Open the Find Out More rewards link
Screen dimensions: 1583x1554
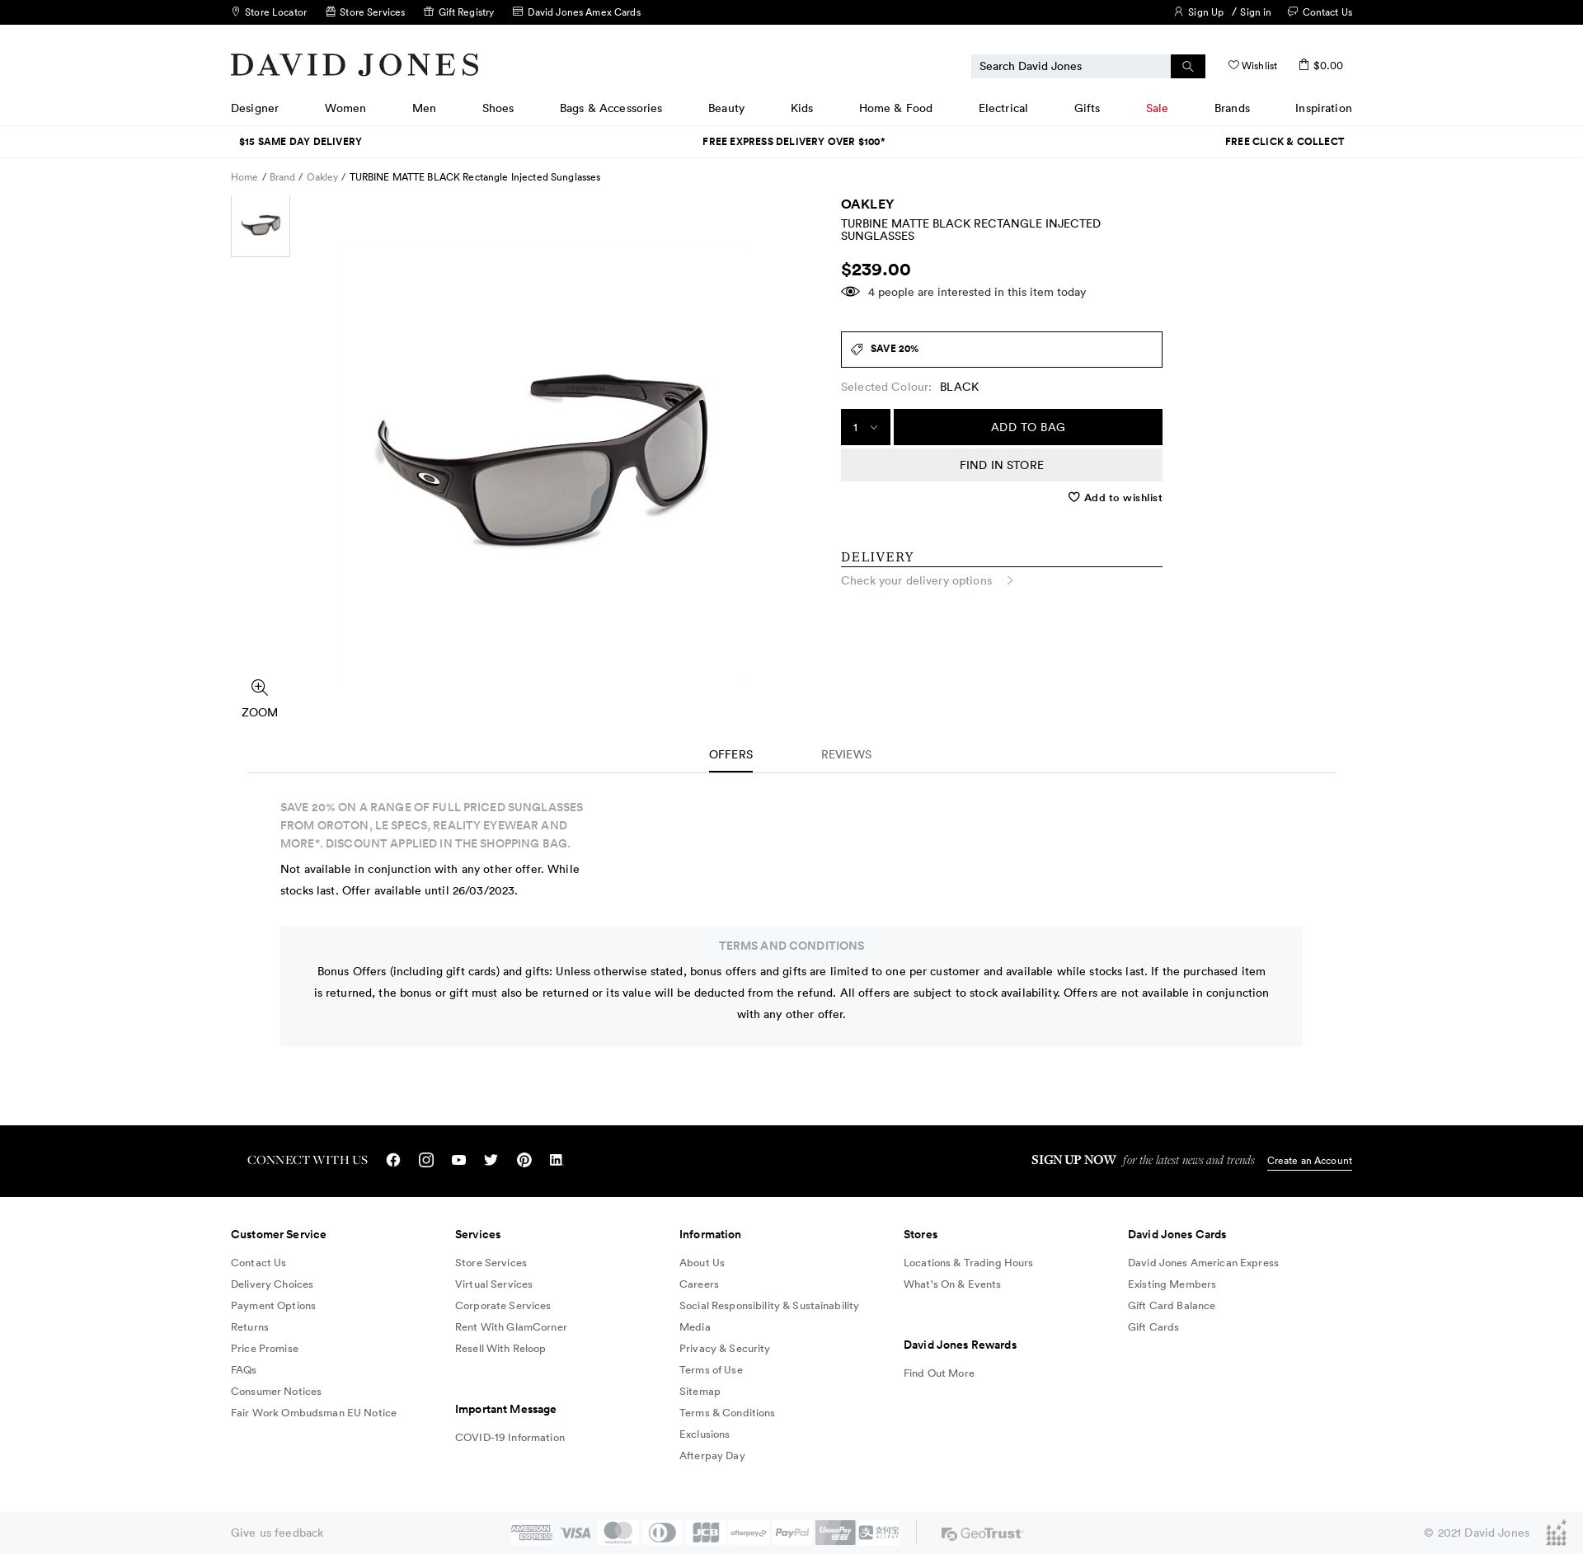[939, 1373]
